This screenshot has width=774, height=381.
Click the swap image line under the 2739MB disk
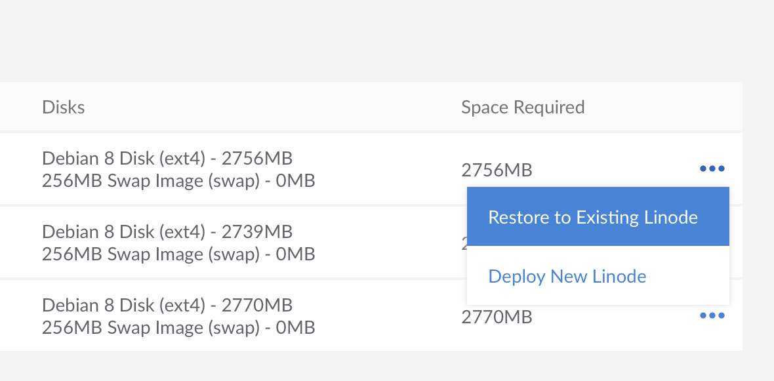tap(178, 254)
